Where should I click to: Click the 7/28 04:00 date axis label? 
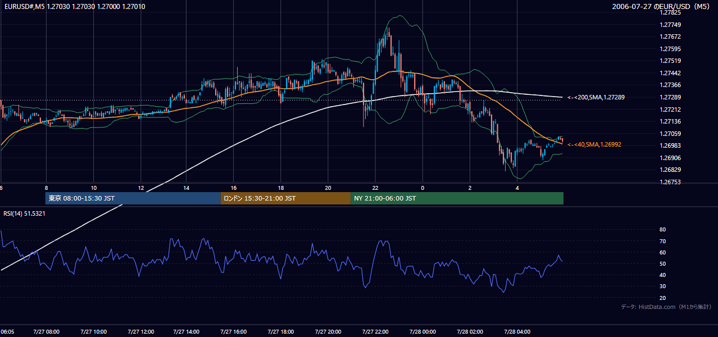517,332
